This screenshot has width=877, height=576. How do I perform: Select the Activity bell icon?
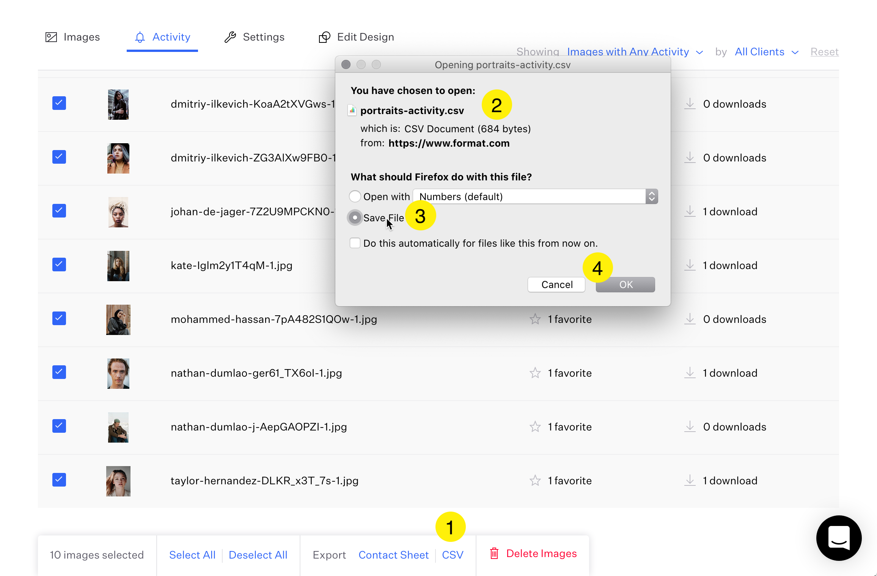[140, 37]
